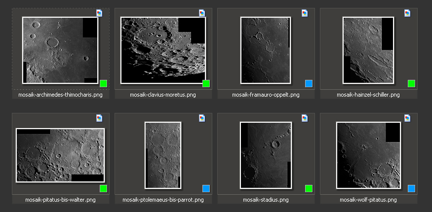This screenshot has height=212, width=432.
Task: Click file type icon on clavius-moretus tile
Action: pos(202,13)
